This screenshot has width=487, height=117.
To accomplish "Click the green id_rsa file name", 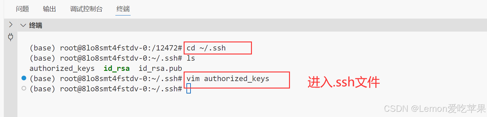I will click(117, 69).
